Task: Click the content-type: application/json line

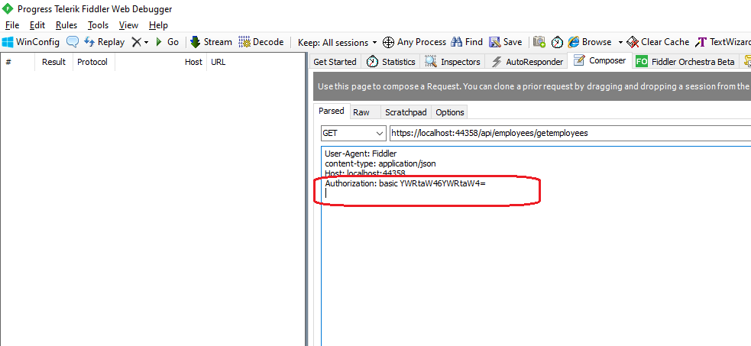Action: point(380,163)
